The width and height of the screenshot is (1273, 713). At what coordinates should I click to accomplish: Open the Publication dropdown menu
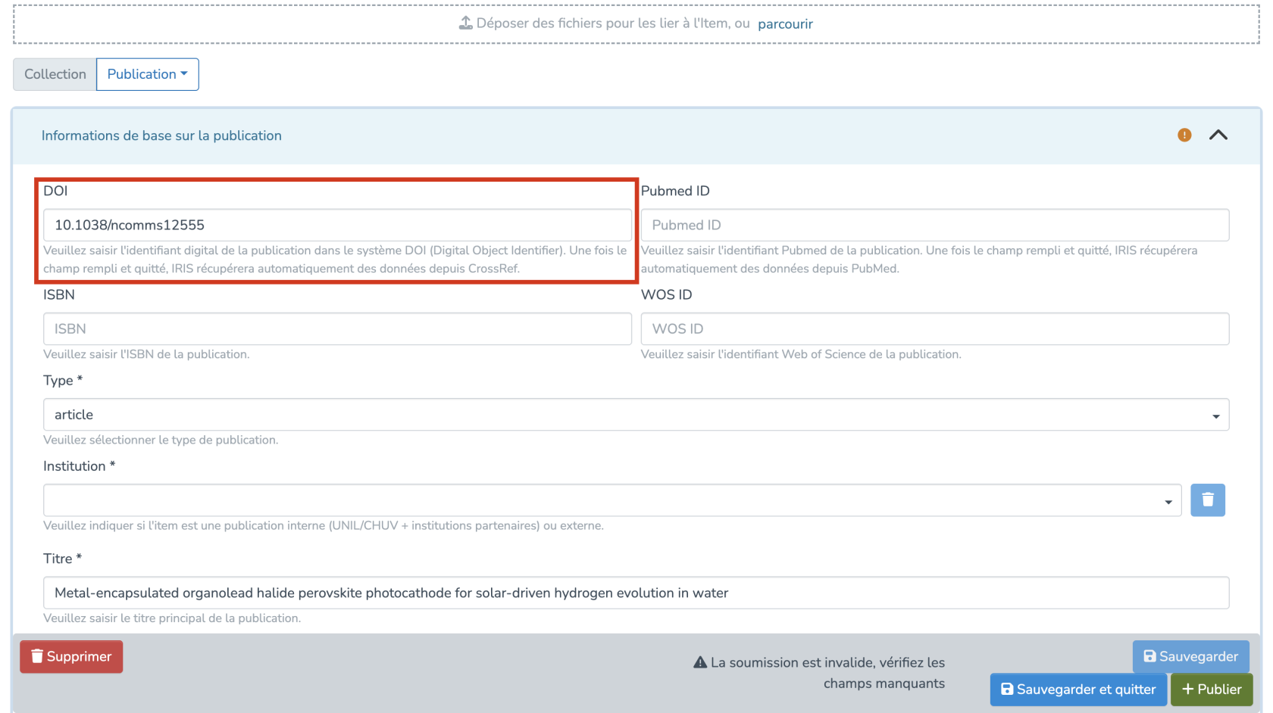tap(148, 74)
